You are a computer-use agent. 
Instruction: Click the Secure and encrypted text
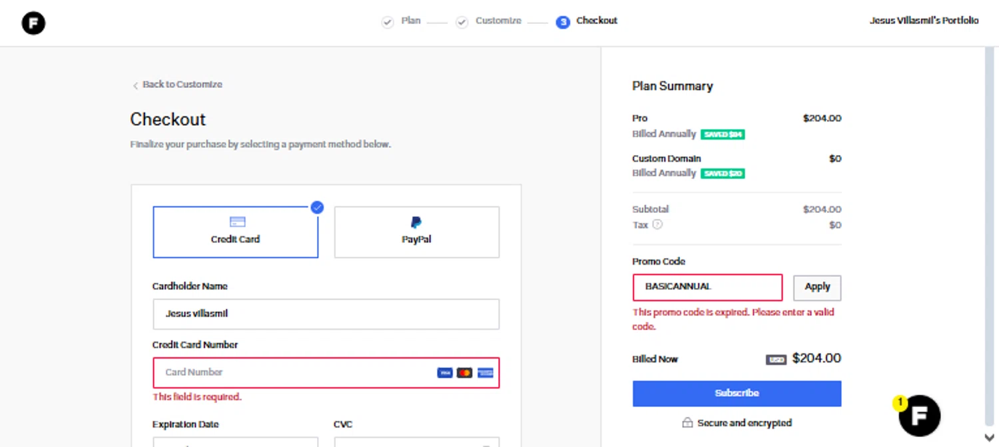(x=745, y=423)
